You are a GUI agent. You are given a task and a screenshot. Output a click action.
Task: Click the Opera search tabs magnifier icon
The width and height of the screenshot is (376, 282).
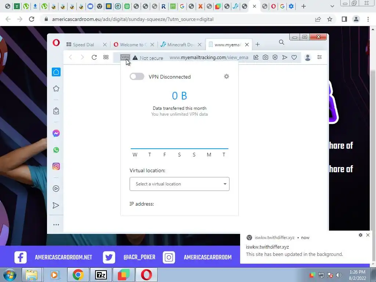pyautogui.click(x=282, y=43)
